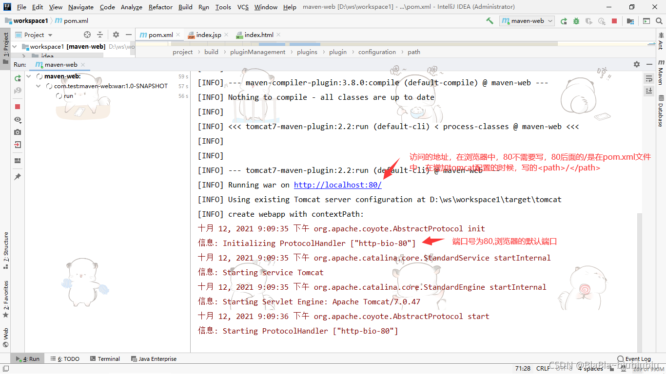
Task: Open the Navigate menu
Action: 81,7
